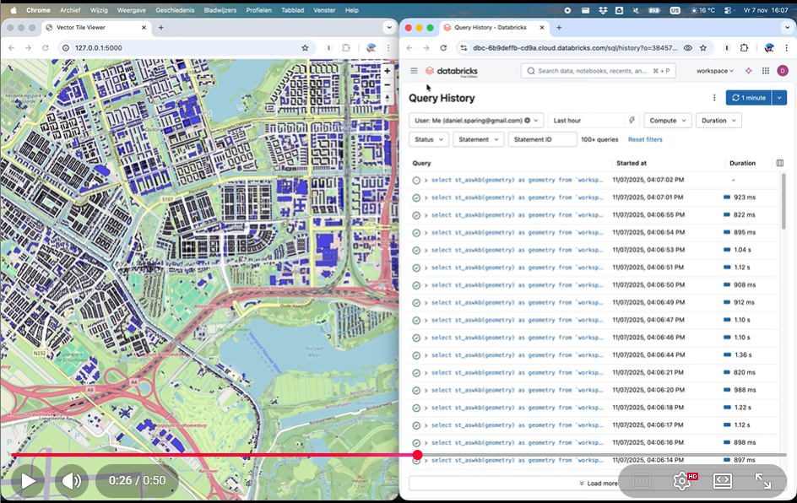Click the column chooser icon in table header

779,163
